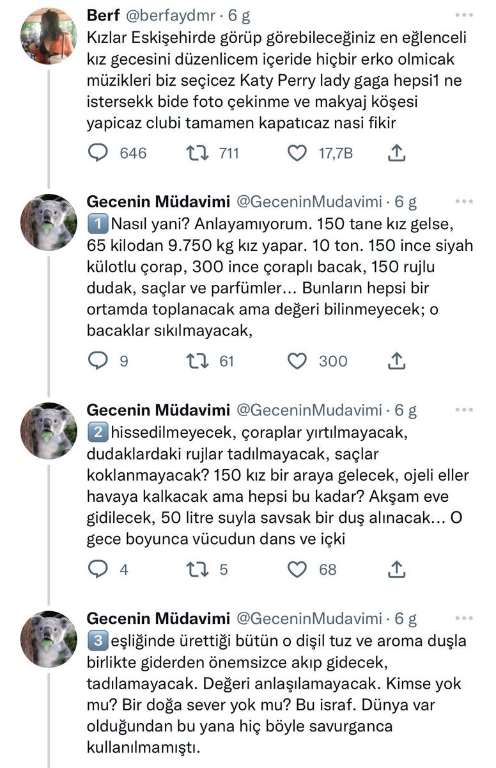Reply to the tweet with 4 replies
Screen dimensions: 496x768
pyautogui.click(x=98, y=569)
